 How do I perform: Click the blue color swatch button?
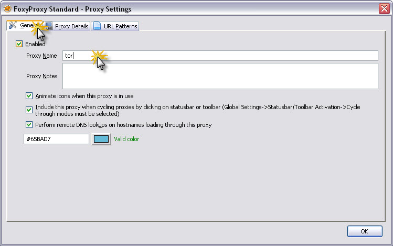(101, 139)
